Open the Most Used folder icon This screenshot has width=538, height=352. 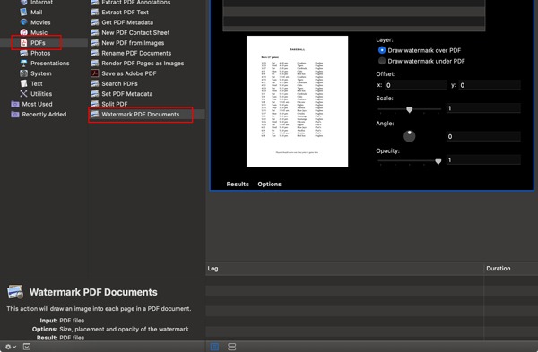point(15,104)
